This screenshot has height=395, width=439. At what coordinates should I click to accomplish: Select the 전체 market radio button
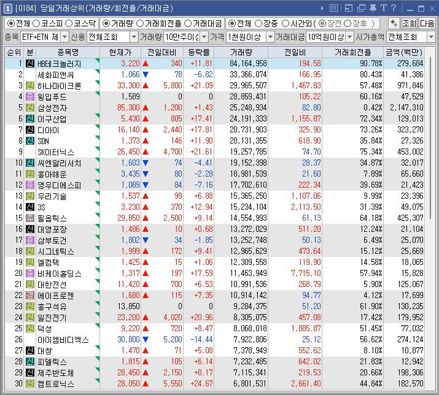(11, 23)
